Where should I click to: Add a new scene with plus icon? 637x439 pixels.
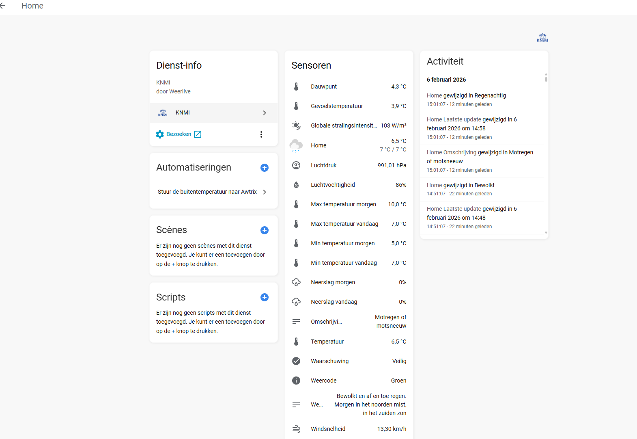click(264, 230)
